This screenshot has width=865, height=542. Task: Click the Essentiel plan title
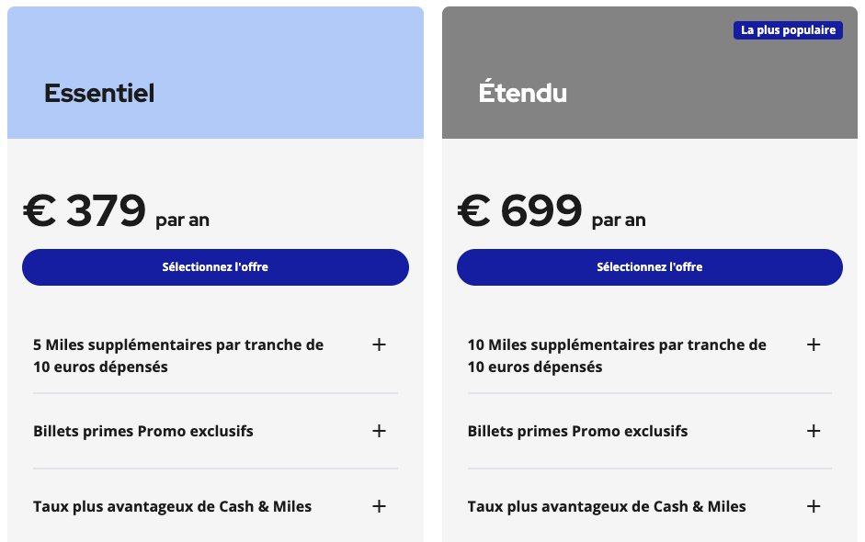(99, 93)
